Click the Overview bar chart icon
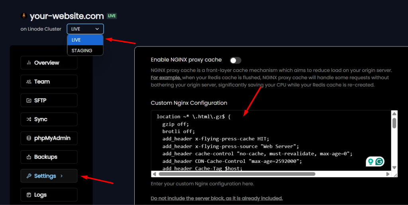The height and width of the screenshot is (205, 408). (x=29, y=63)
